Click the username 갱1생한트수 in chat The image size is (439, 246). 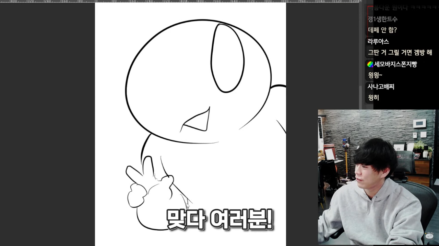[382, 19]
